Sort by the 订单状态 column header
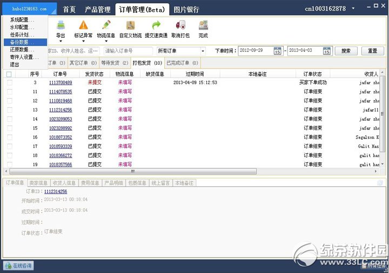The width and height of the screenshot is (389, 273). [x=313, y=74]
